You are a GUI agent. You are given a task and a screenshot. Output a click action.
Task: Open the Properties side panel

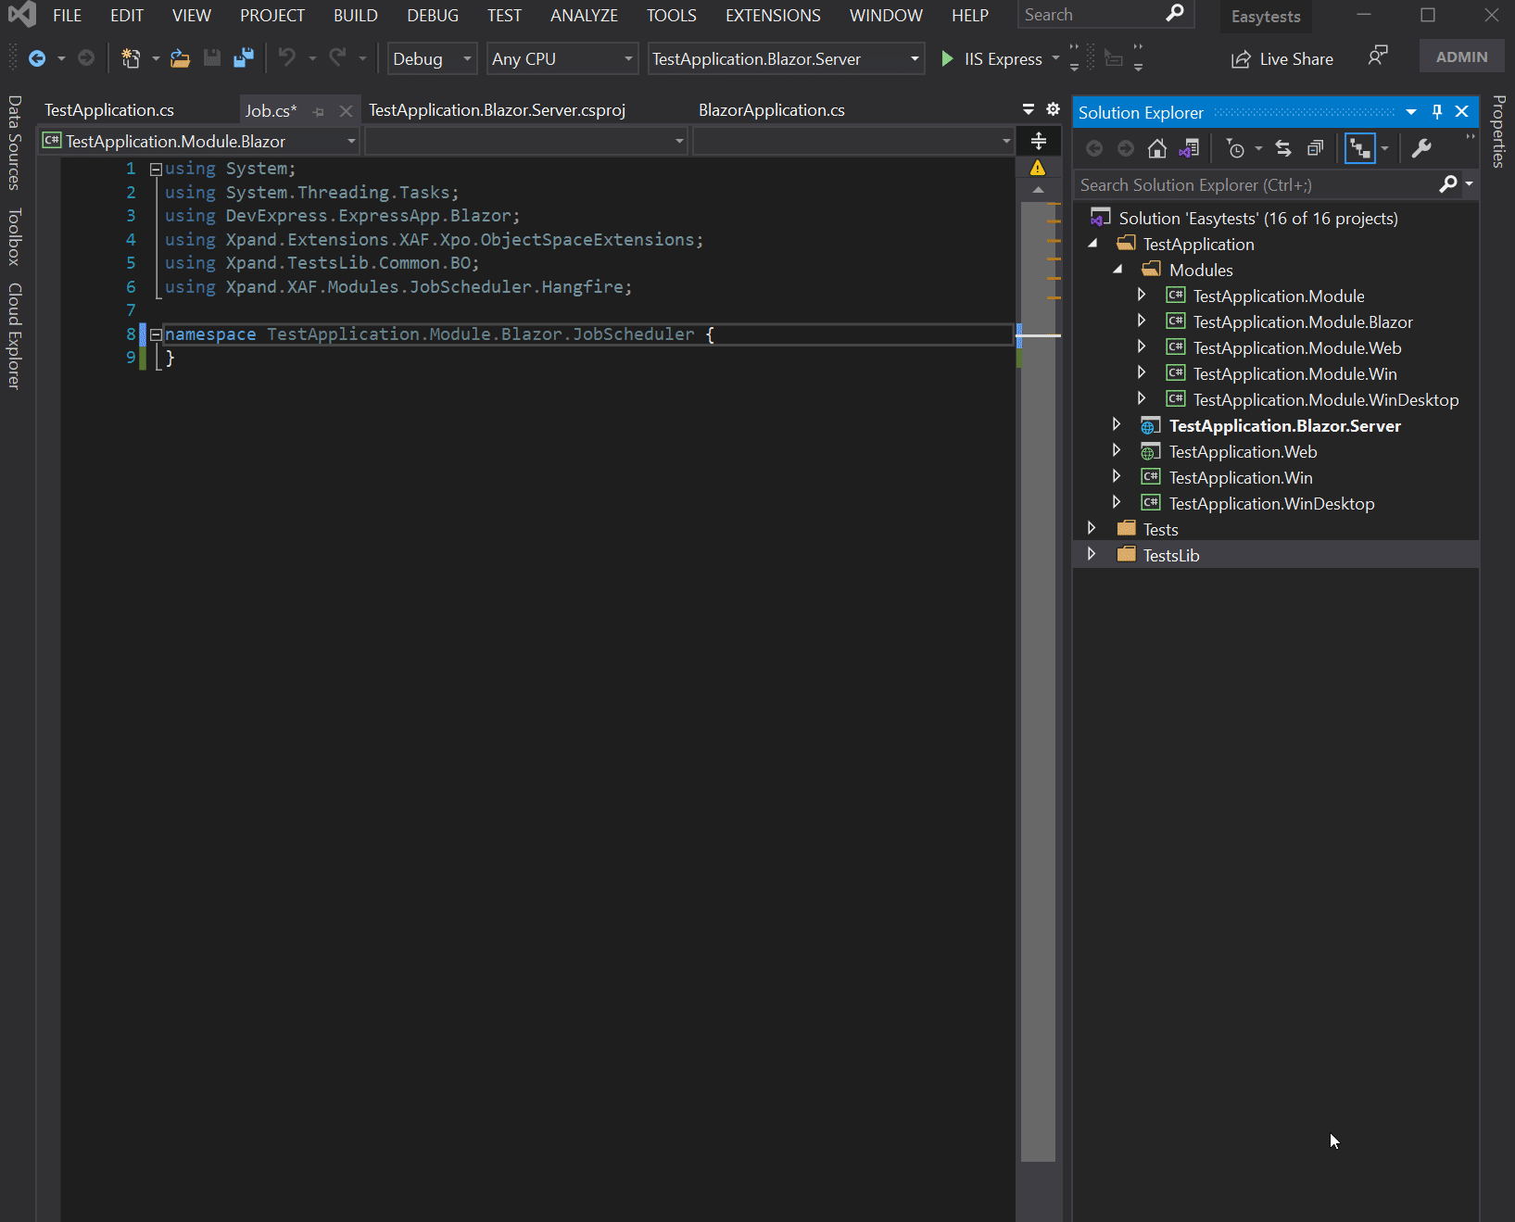1498,132
